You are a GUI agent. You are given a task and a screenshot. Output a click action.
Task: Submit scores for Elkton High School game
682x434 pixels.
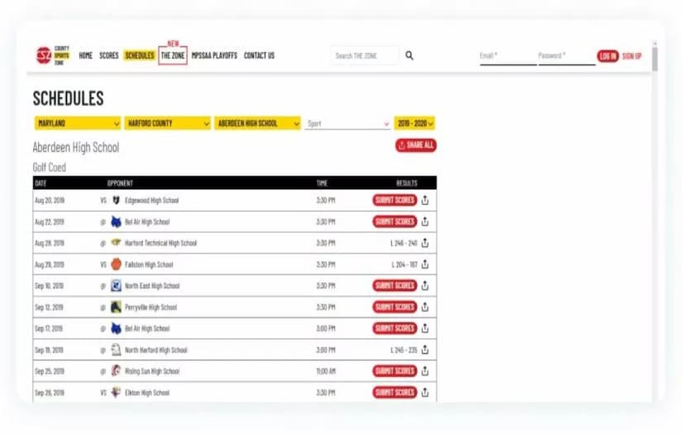(x=395, y=392)
